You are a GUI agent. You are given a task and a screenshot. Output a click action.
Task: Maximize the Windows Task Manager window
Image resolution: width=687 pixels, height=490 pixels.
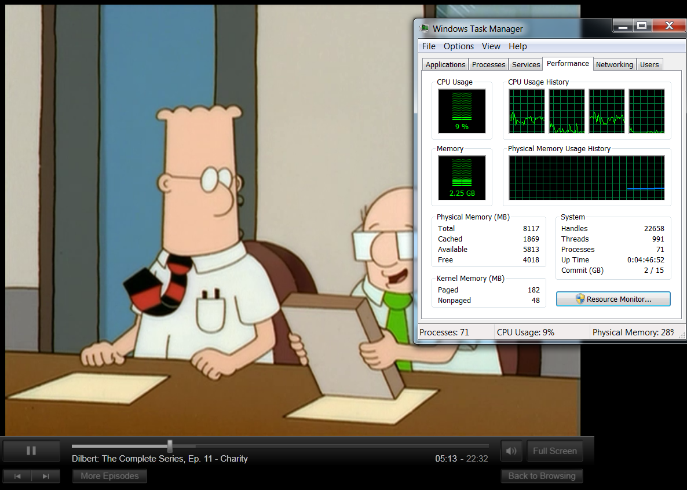pyautogui.click(x=642, y=26)
